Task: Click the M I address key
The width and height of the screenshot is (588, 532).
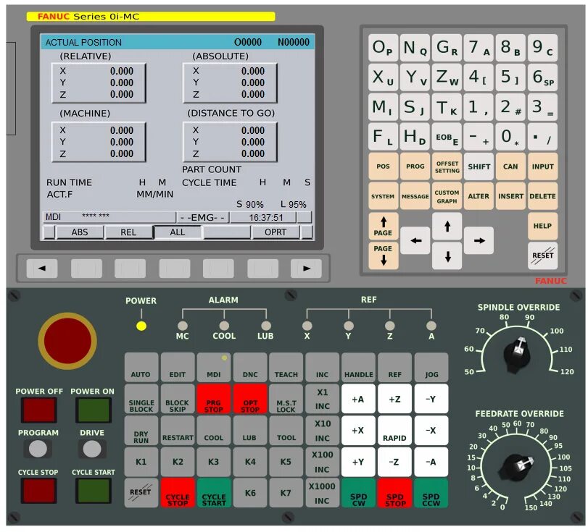Action: coord(383,107)
